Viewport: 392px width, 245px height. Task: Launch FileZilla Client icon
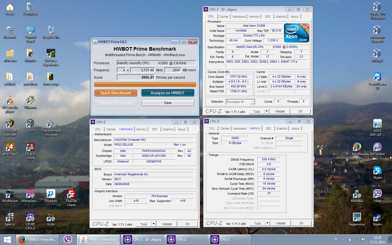[x=71, y=198]
